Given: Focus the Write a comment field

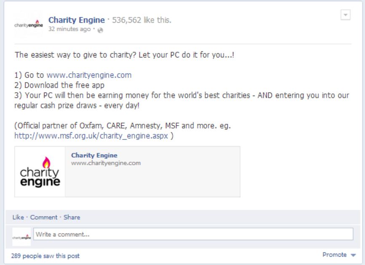Looking at the screenshot, I should click(193, 234).
